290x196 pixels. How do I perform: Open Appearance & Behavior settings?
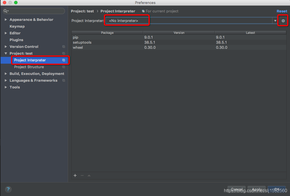coord(31,19)
